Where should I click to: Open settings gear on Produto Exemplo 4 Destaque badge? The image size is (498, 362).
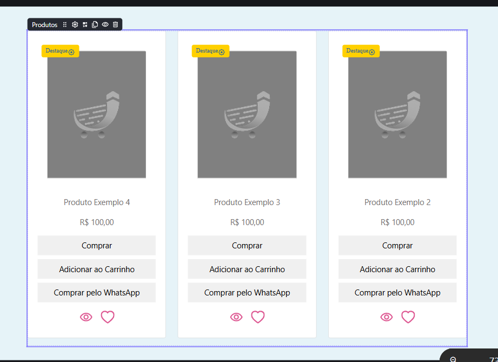[71, 52]
